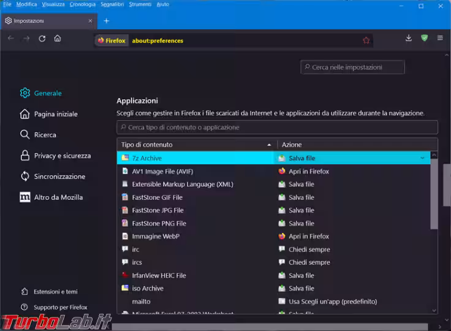Select the IrfanView HEIC File row
451x331 pixels.
[x=273, y=275]
